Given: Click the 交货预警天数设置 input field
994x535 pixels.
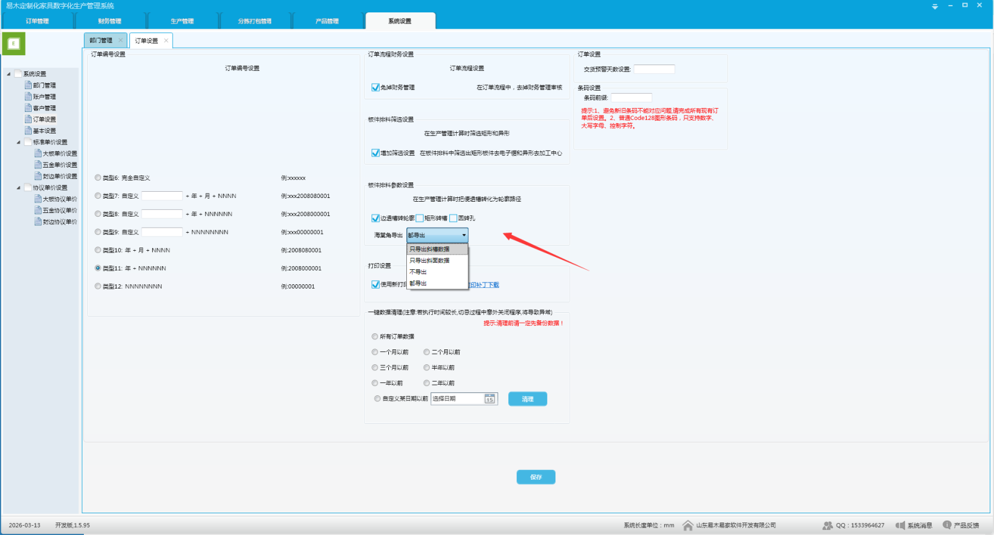Looking at the screenshot, I should pos(654,70).
